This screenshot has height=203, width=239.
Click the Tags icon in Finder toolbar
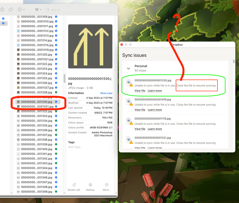tap(10, 10)
